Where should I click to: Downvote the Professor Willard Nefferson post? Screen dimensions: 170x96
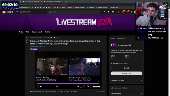[x=27, y=42]
